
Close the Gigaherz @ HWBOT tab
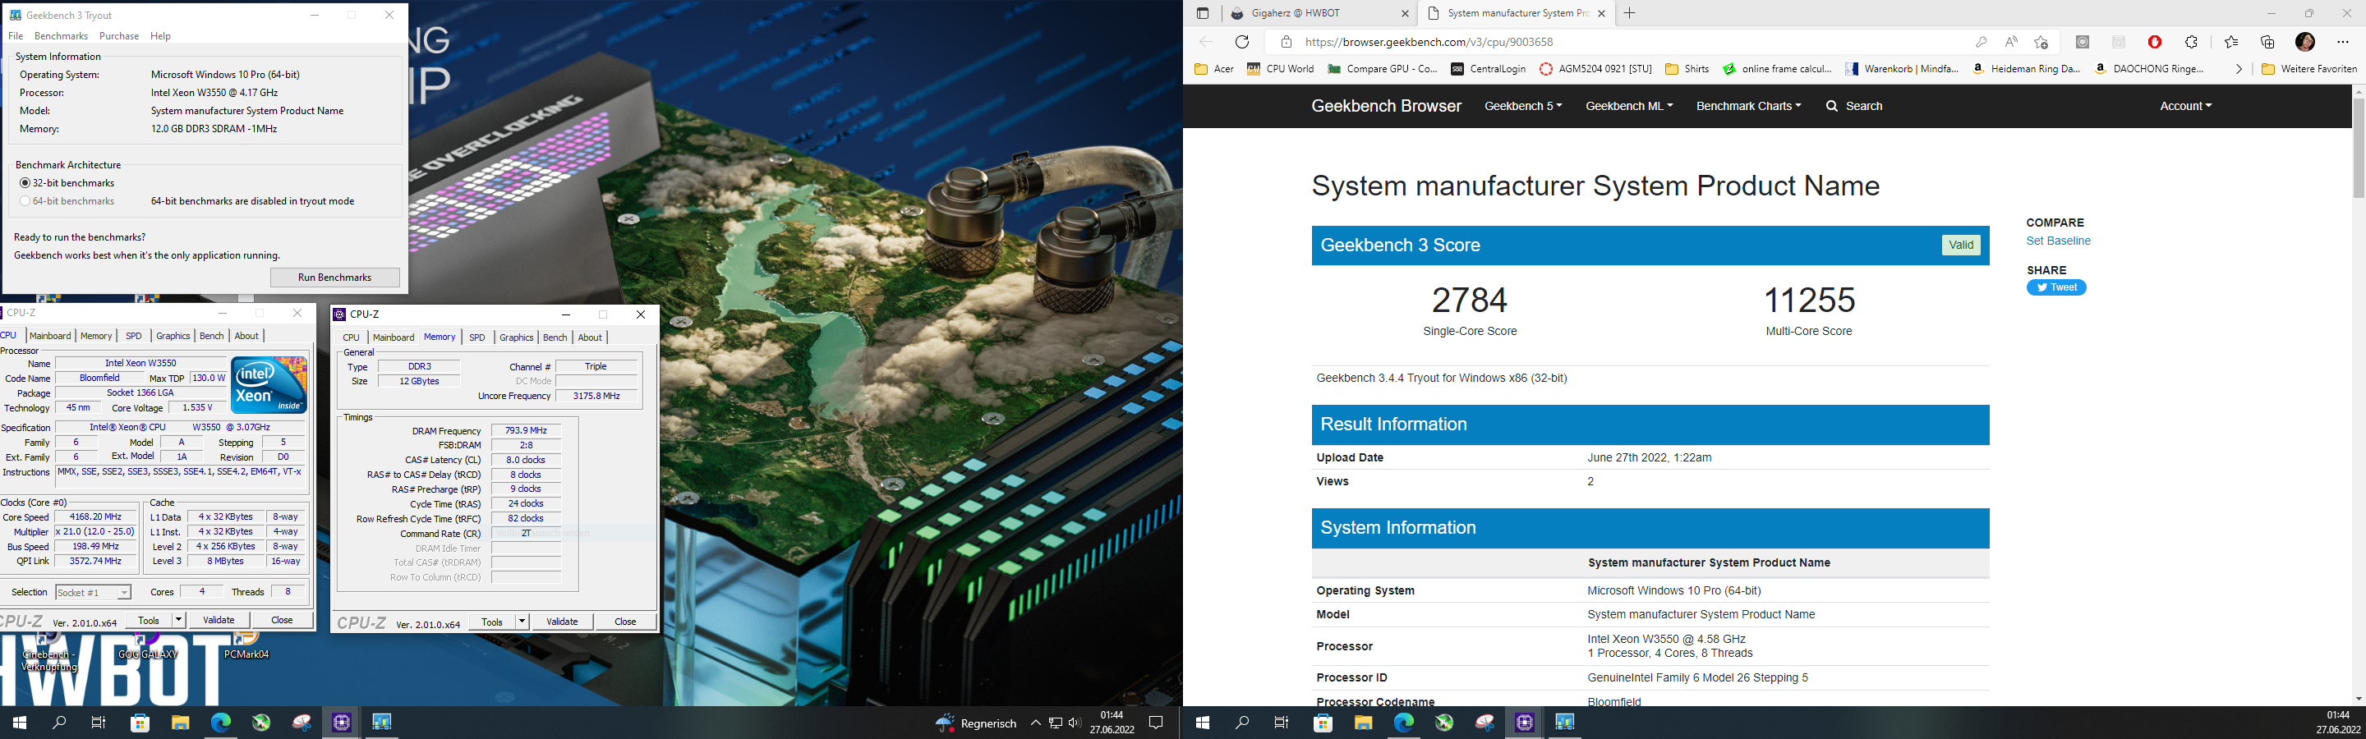[x=1404, y=14]
